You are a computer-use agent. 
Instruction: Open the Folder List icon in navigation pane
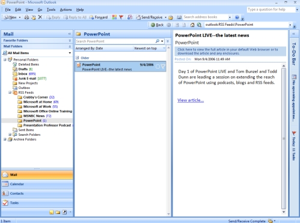tap(58, 212)
